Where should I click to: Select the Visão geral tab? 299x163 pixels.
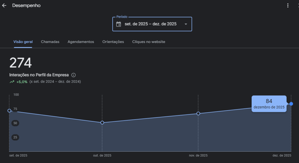click(x=23, y=42)
